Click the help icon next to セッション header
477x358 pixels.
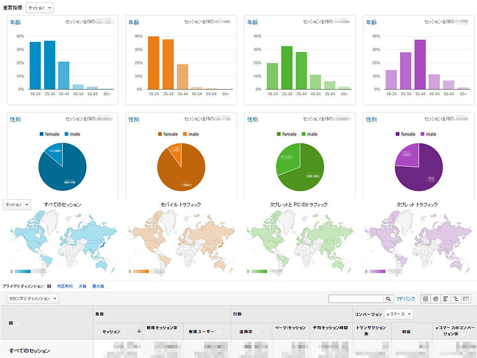[x=125, y=331]
